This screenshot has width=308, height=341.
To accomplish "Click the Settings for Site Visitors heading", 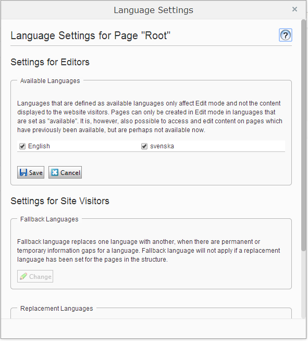I will coord(60,201).
